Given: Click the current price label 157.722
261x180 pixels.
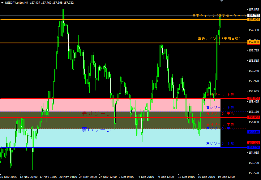Looking at the screenshot, I should click(254, 15).
